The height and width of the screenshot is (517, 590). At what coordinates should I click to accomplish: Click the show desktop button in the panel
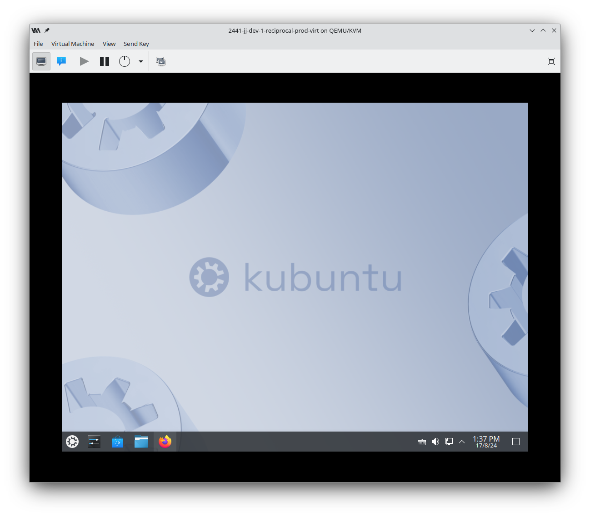tap(516, 442)
